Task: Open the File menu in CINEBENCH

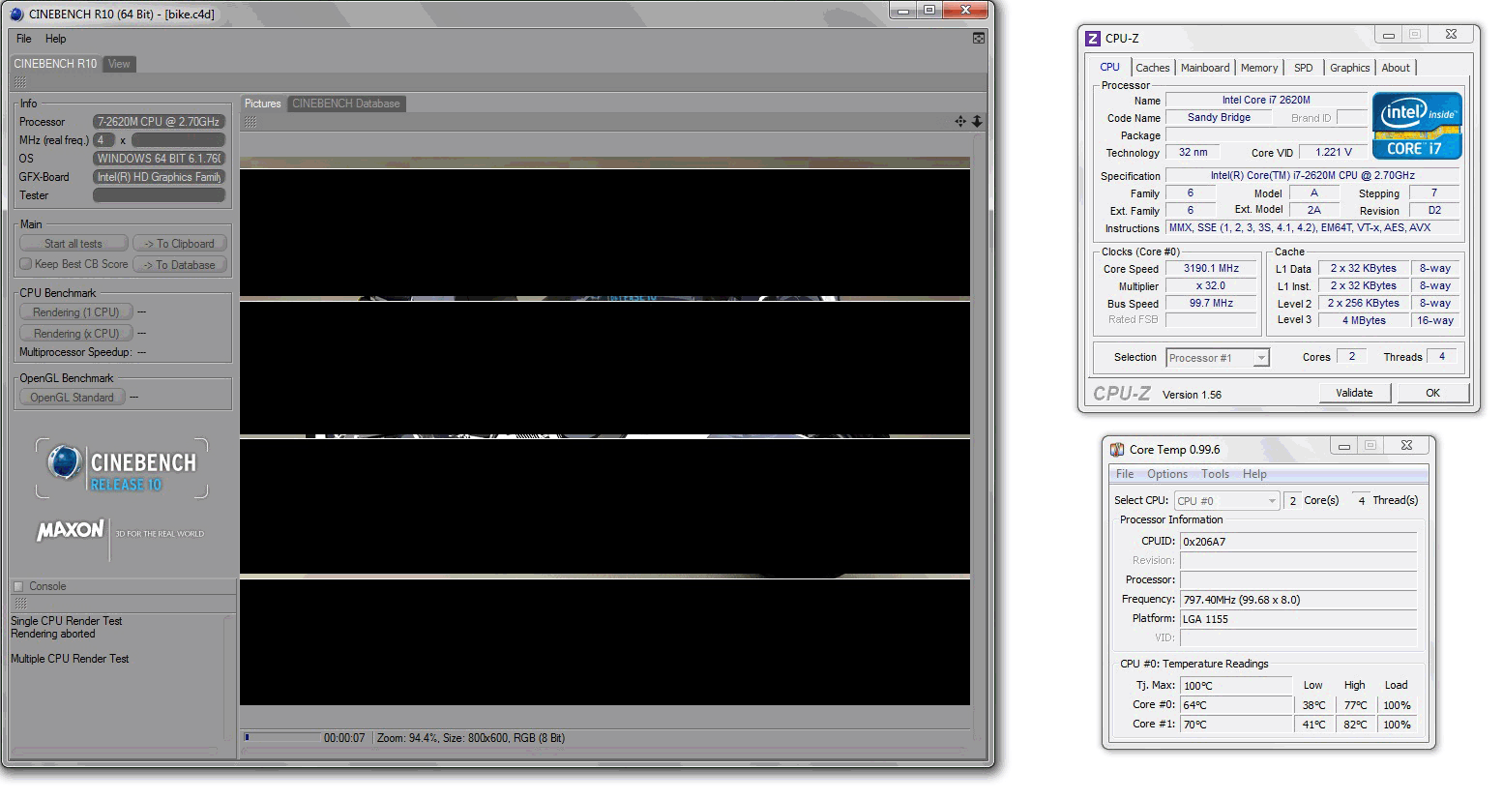Action: 24,39
